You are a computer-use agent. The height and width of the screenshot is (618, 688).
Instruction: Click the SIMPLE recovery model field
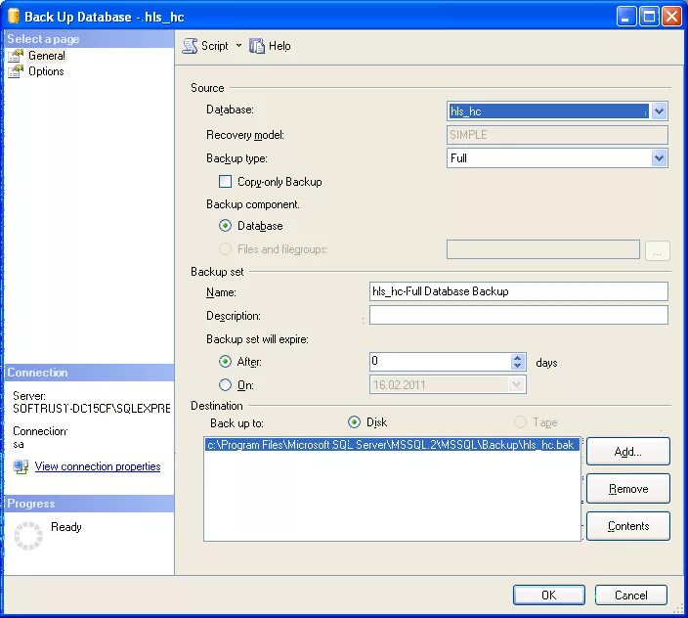557,135
